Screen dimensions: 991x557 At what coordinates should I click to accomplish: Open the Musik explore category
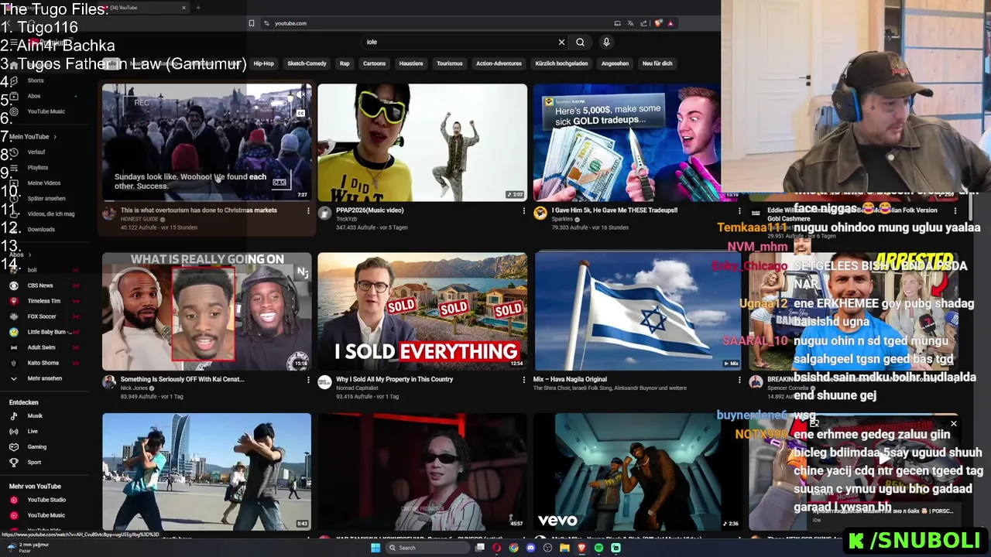point(35,415)
